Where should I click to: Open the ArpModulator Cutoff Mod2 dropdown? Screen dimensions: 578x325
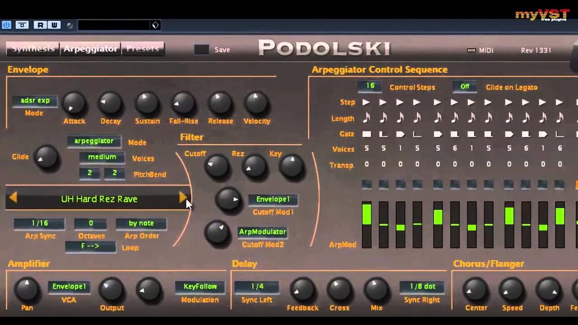(262, 232)
